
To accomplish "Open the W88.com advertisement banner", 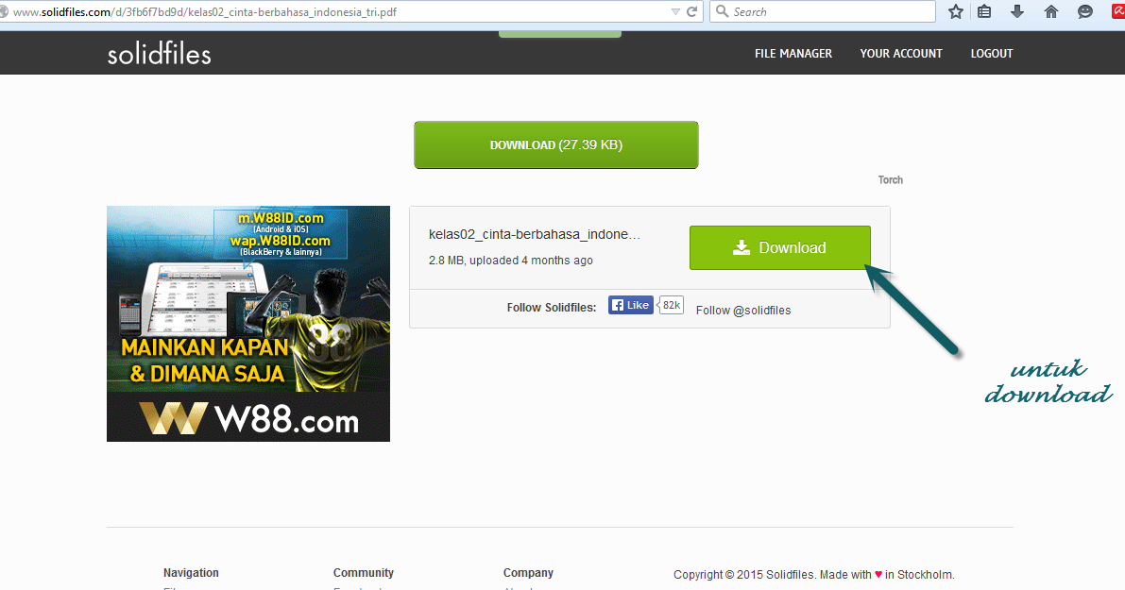I will tap(248, 323).
